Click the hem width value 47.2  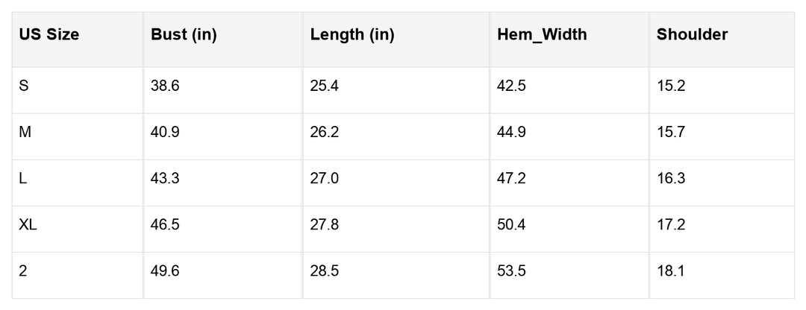tap(512, 178)
